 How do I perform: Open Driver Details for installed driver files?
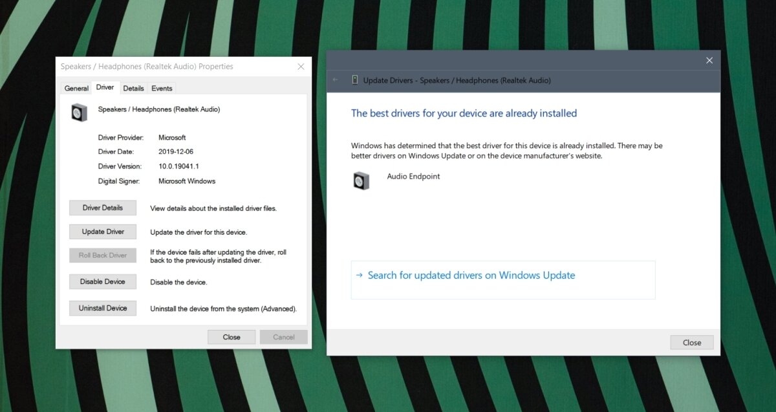[x=102, y=208]
